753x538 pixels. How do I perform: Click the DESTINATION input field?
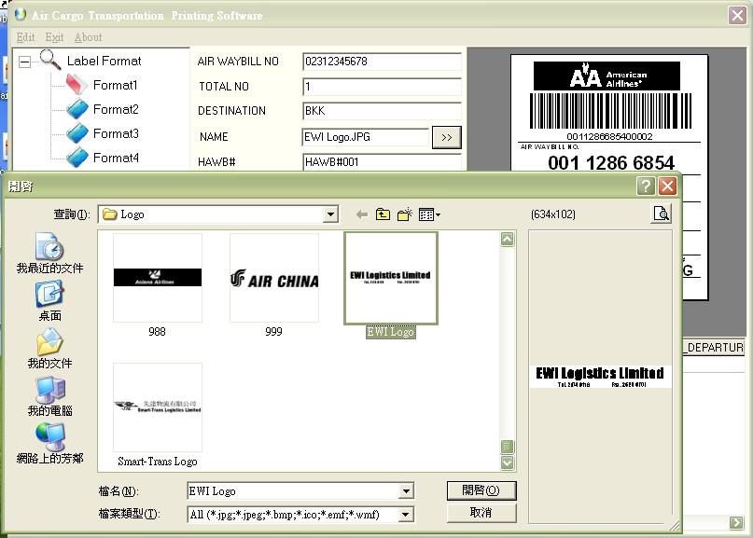(x=383, y=111)
